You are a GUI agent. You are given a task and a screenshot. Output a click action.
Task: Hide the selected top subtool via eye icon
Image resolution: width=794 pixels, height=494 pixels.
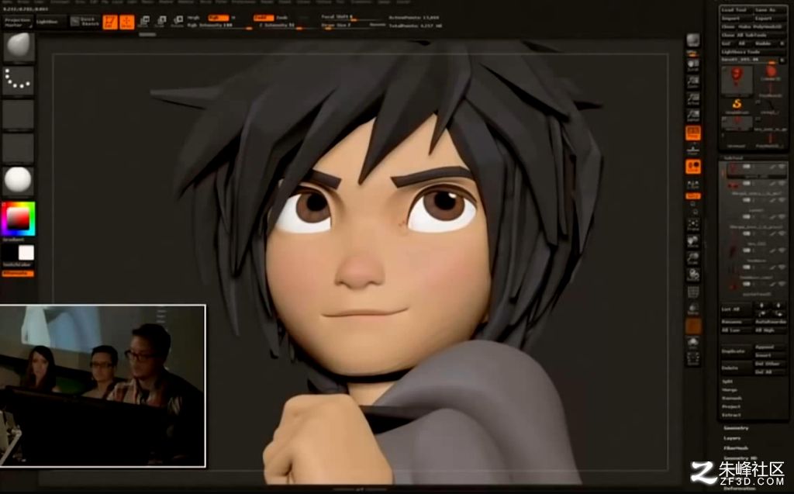pyautogui.click(x=782, y=167)
